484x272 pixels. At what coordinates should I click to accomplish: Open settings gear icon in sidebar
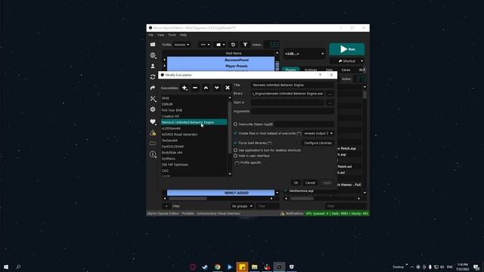pyautogui.click(x=153, y=110)
